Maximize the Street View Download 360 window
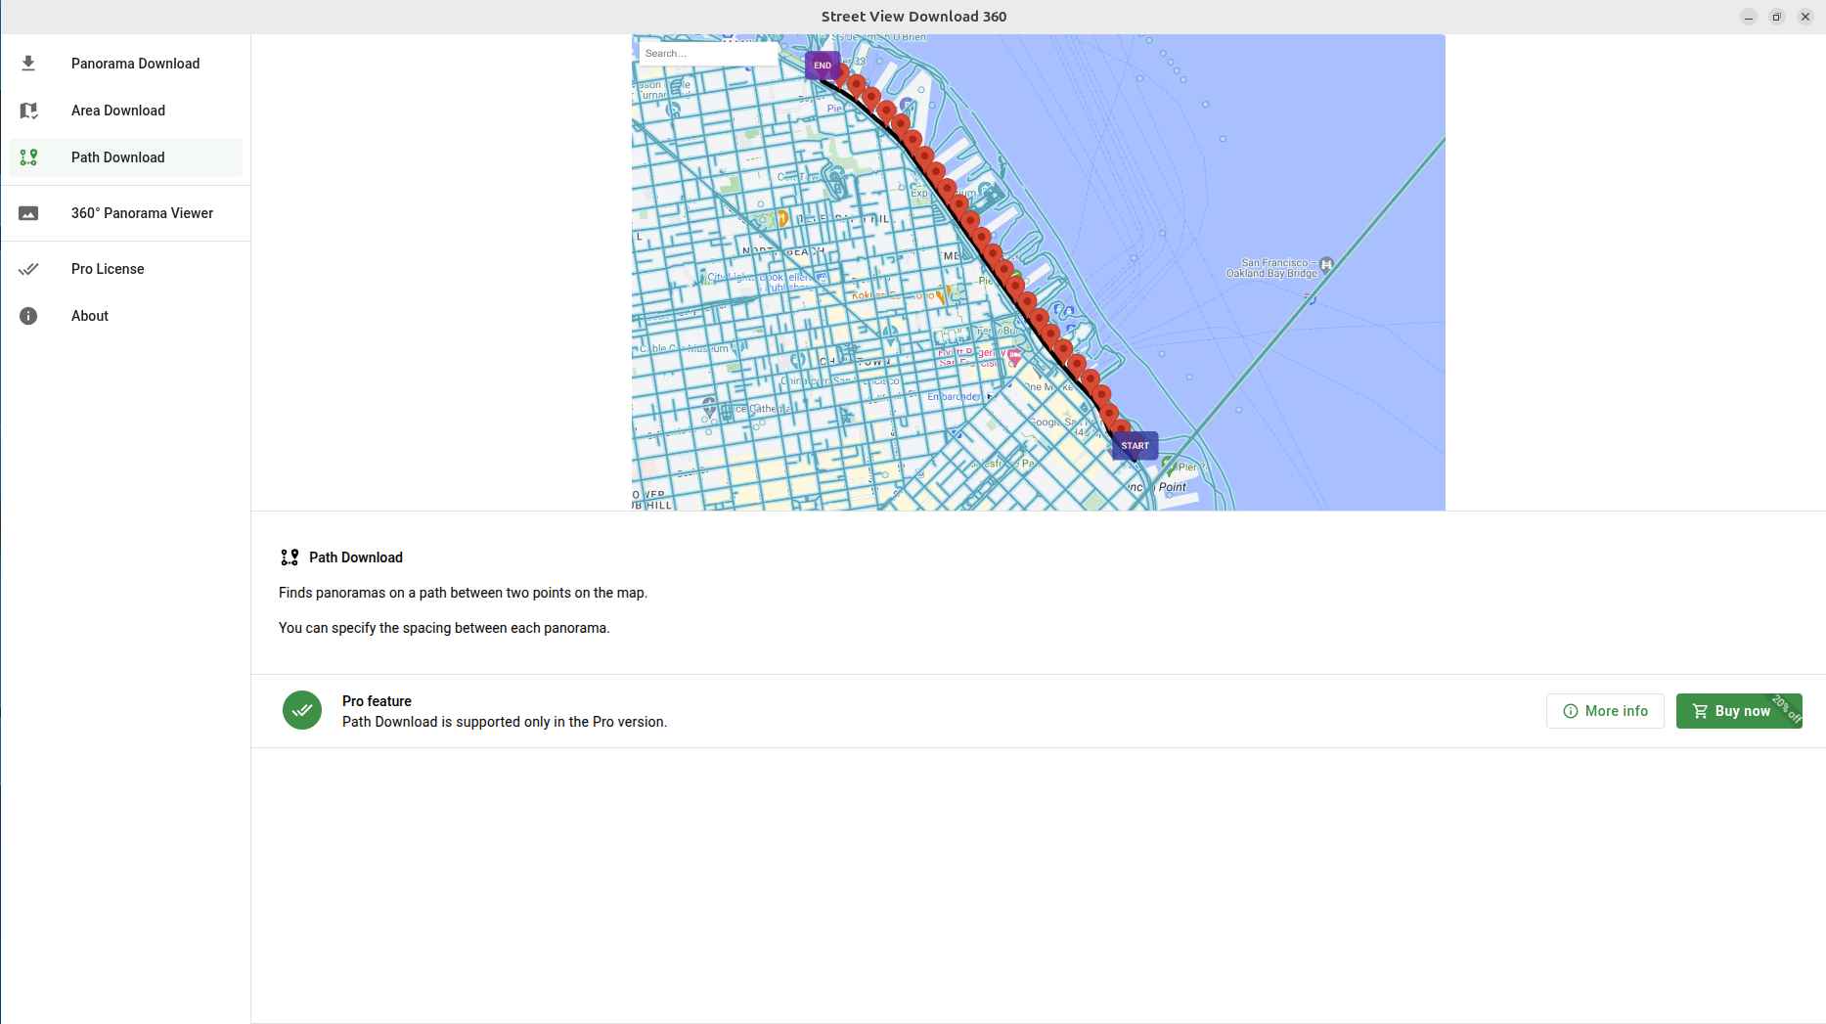Screen dimensions: 1826x1024 (x=1777, y=17)
